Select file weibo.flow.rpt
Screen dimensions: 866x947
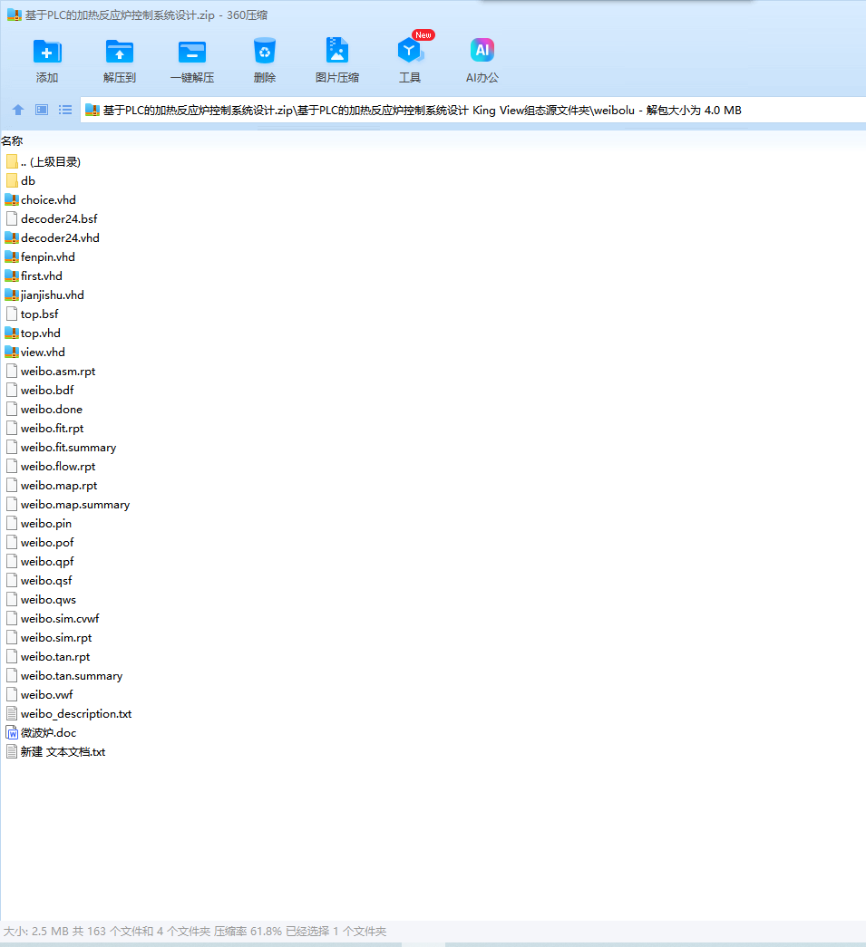click(x=51, y=467)
